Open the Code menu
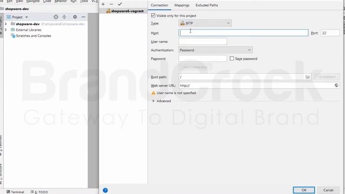The width and height of the screenshot is (345, 194). coord(47,1)
